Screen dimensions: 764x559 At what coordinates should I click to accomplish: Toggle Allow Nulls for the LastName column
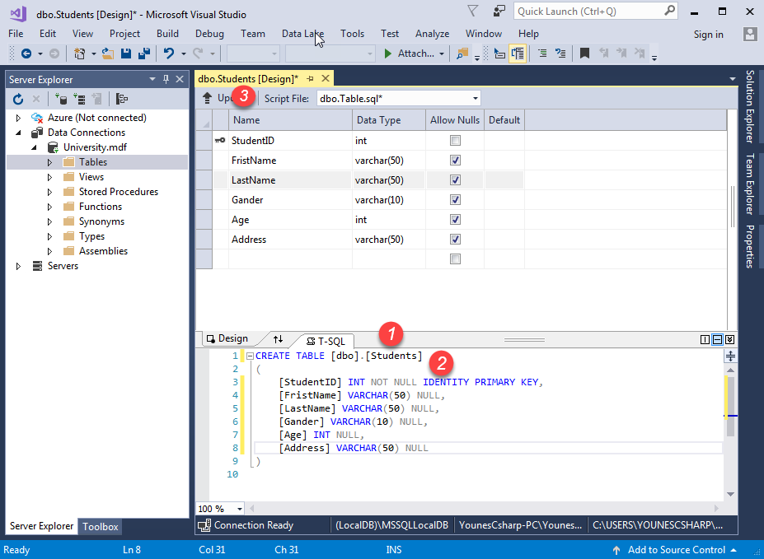pyautogui.click(x=455, y=180)
